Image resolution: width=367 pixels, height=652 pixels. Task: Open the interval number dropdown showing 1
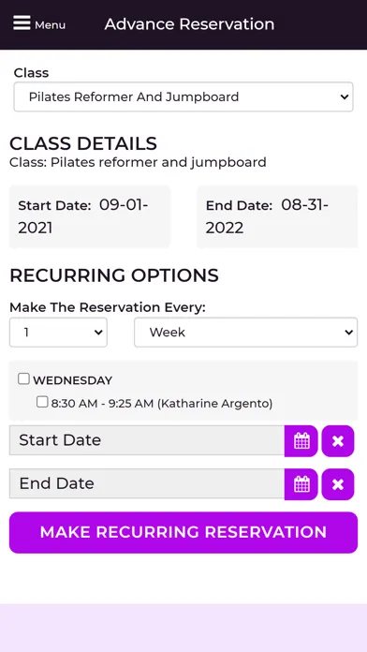[58, 333]
